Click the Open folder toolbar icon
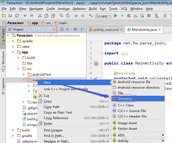This screenshot has width=172, height=143. [4, 16]
